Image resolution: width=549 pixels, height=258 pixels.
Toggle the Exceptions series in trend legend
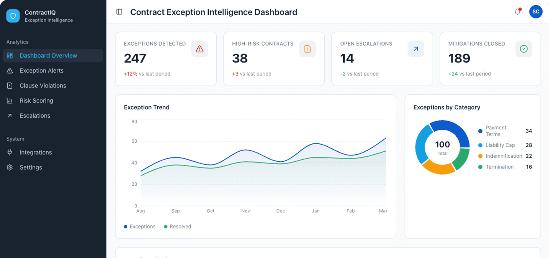pyautogui.click(x=140, y=226)
